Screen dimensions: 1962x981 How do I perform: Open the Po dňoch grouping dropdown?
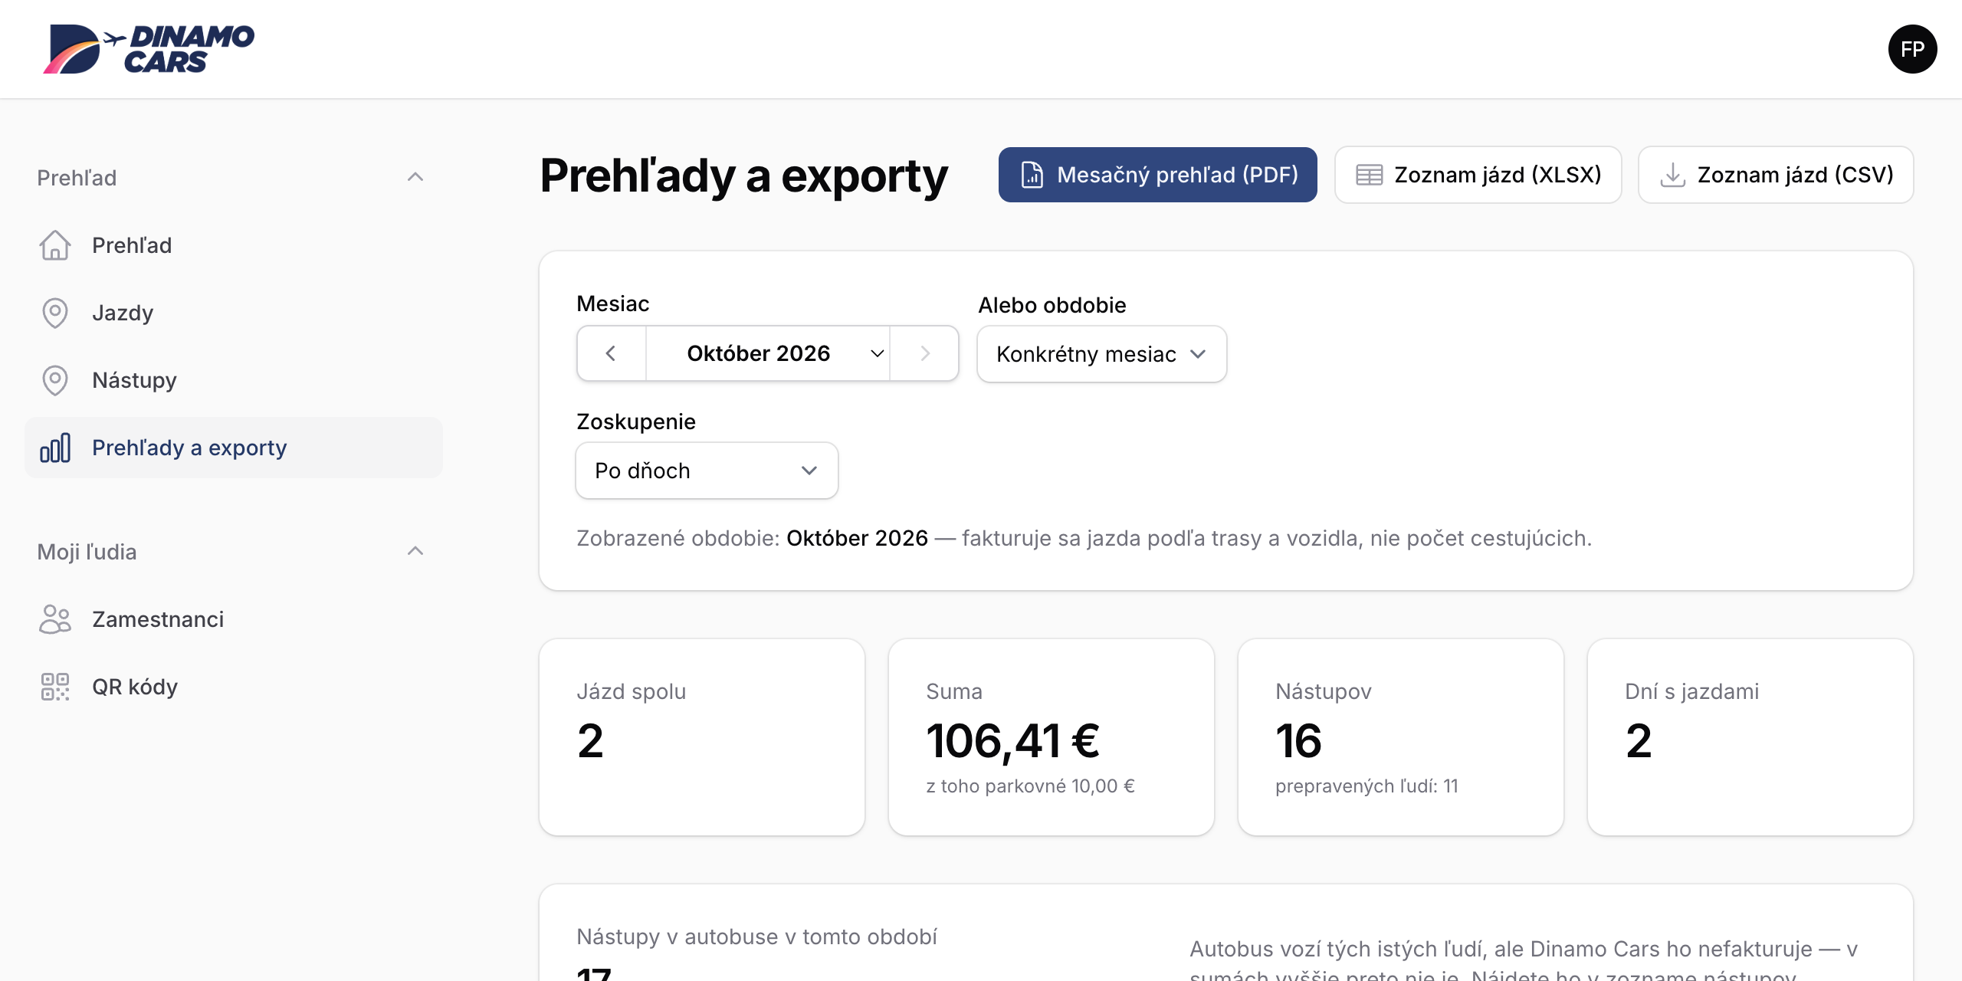pos(707,471)
